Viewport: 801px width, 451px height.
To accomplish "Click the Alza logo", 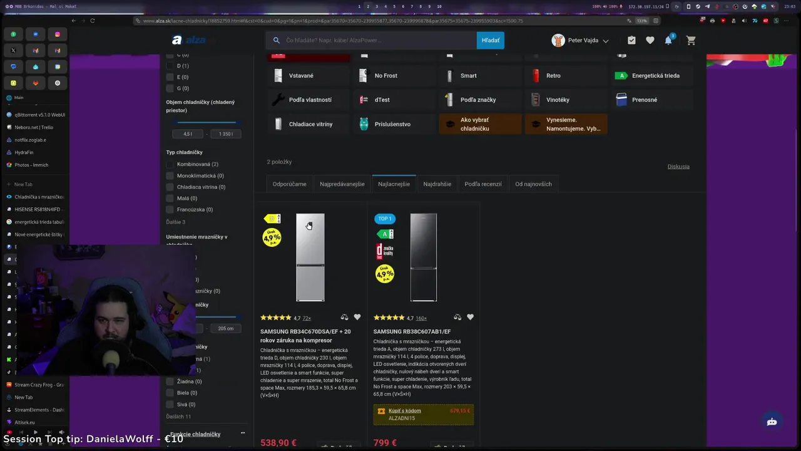I will (189, 40).
